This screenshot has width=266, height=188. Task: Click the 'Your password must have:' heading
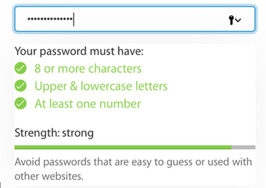[79, 51]
